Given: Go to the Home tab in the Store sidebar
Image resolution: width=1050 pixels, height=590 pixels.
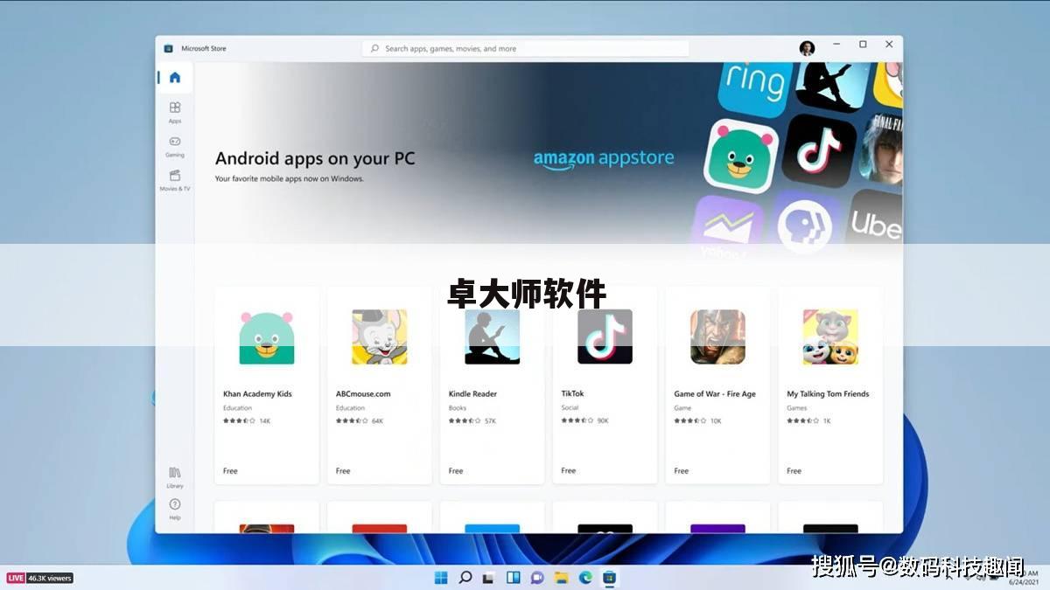Looking at the screenshot, I should click(x=175, y=78).
